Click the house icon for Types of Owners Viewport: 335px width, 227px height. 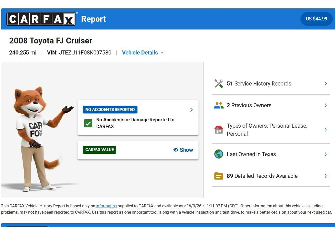[x=219, y=130]
